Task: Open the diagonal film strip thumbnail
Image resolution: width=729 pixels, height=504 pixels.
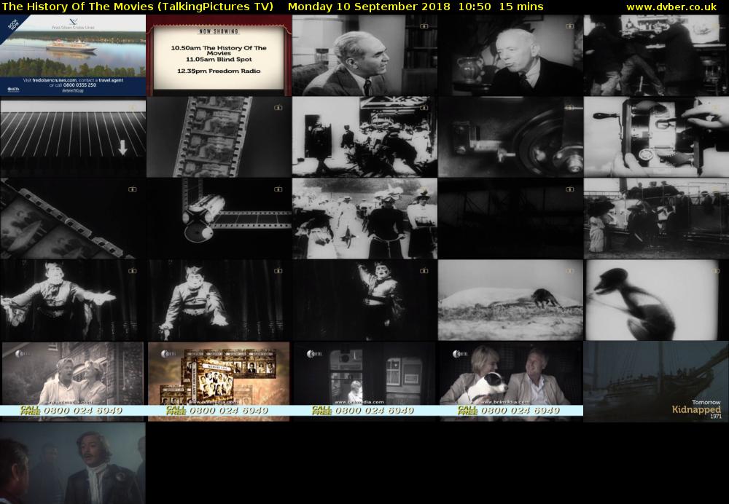Action: point(73,218)
